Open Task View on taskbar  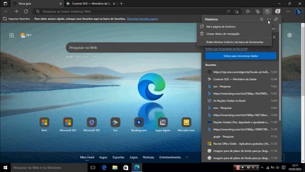pyautogui.click(x=93, y=168)
